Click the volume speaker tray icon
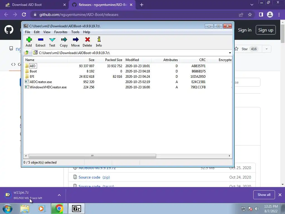 tap(257, 209)
